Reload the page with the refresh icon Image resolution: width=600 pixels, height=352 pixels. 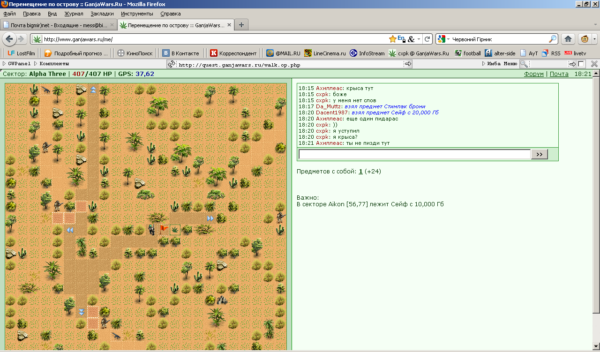(427, 39)
